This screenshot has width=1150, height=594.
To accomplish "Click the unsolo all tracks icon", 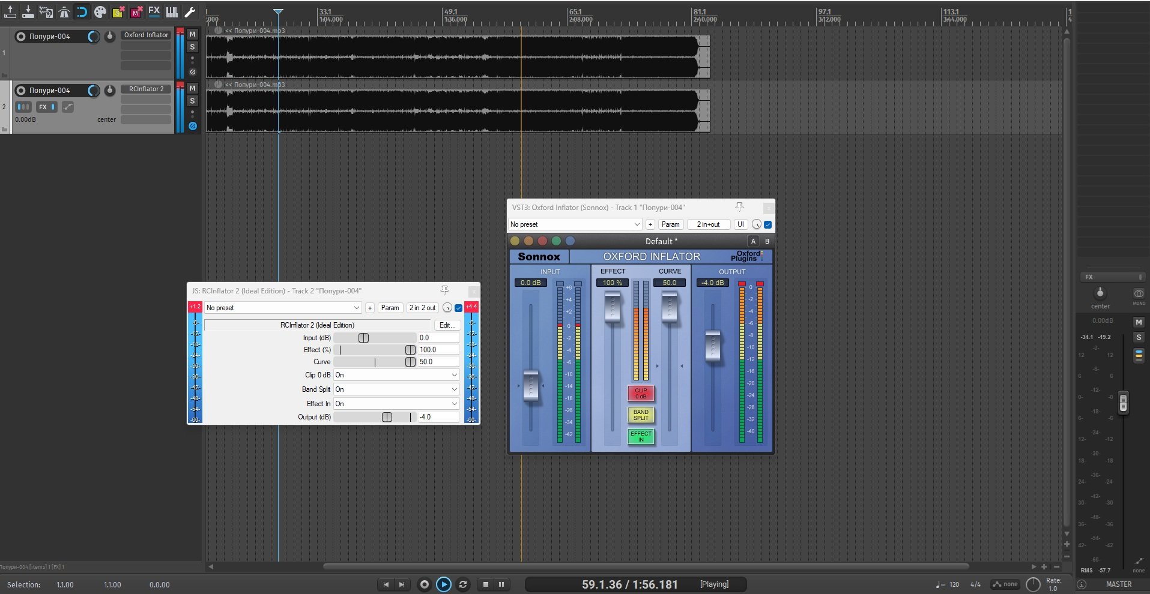I will point(118,11).
